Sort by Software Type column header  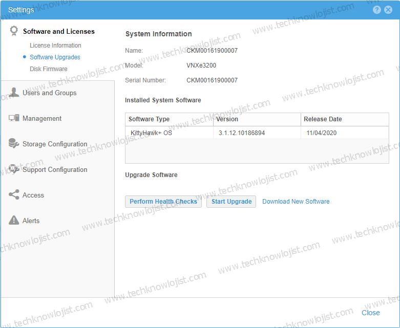point(169,119)
